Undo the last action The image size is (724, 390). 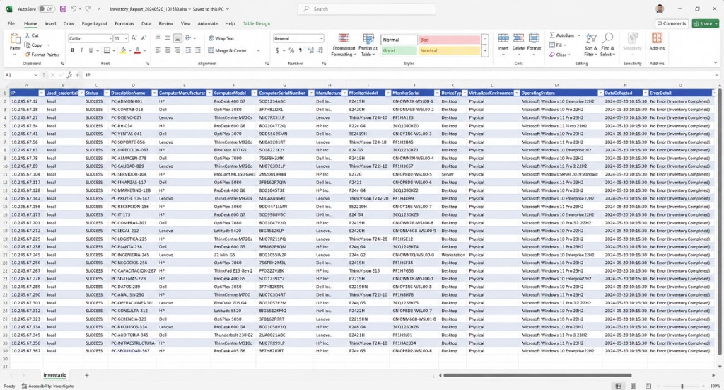tap(74, 8)
